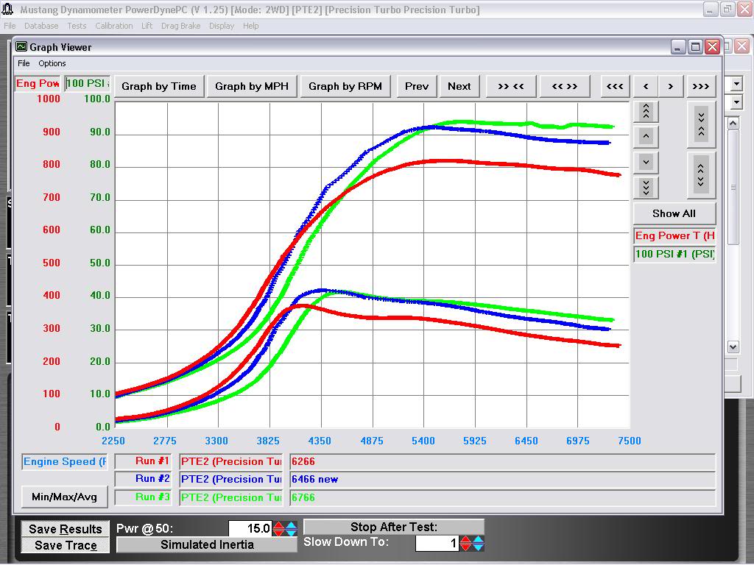Select the Run #3 label

coord(144,497)
